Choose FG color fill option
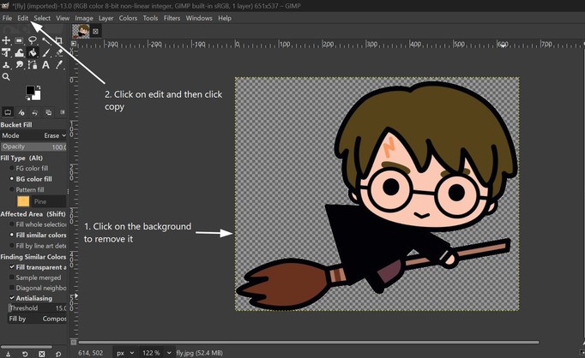Viewport: 585px width, 358px height. point(29,169)
